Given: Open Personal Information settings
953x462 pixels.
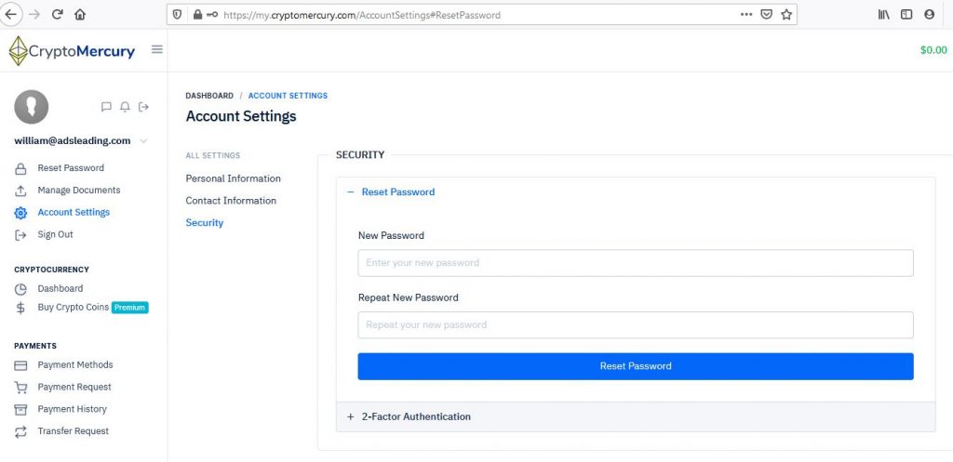Looking at the screenshot, I should point(234,178).
